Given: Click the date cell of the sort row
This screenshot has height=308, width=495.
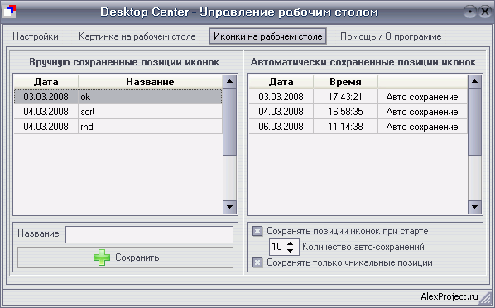Looking at the screenshot, I should click(x=46, y=112).
